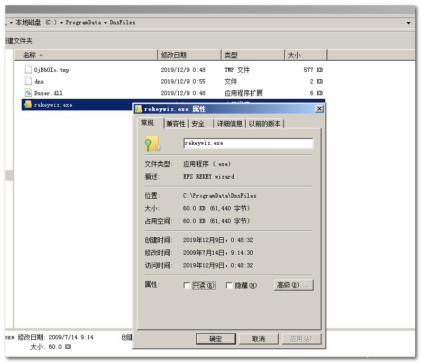421x363 pixels.
Task: Click the 应用(A) button
Action: [301, 339]
